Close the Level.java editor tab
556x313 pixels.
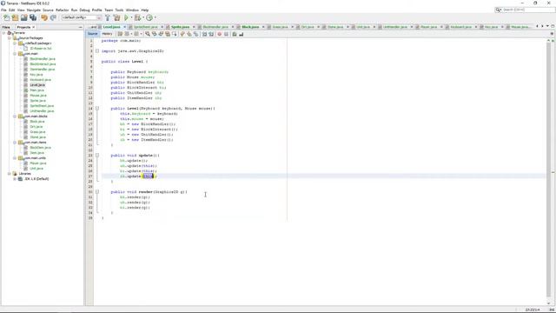tap(124, 27)
